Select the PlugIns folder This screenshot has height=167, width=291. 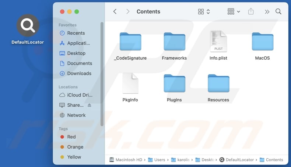click(x=174, y=83)
